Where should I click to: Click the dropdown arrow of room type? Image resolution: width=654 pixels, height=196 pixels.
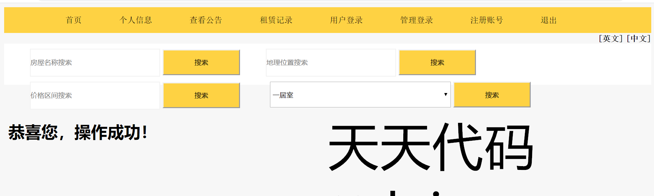[x=445, y=95]
